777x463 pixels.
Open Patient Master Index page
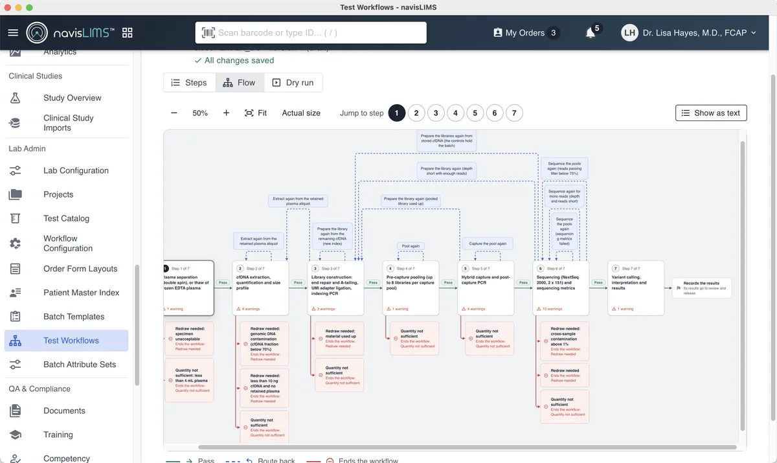click(67, 293)
